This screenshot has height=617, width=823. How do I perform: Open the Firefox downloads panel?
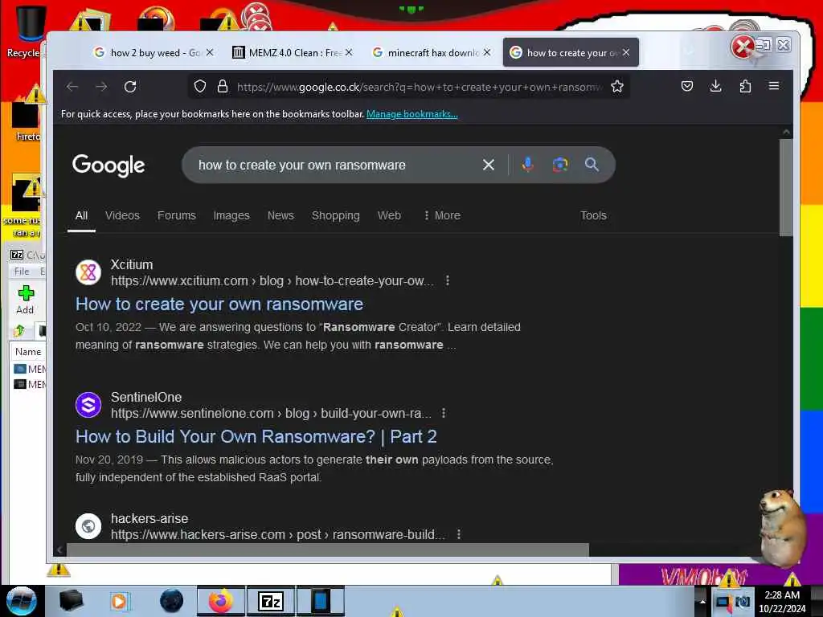point(716,86)
